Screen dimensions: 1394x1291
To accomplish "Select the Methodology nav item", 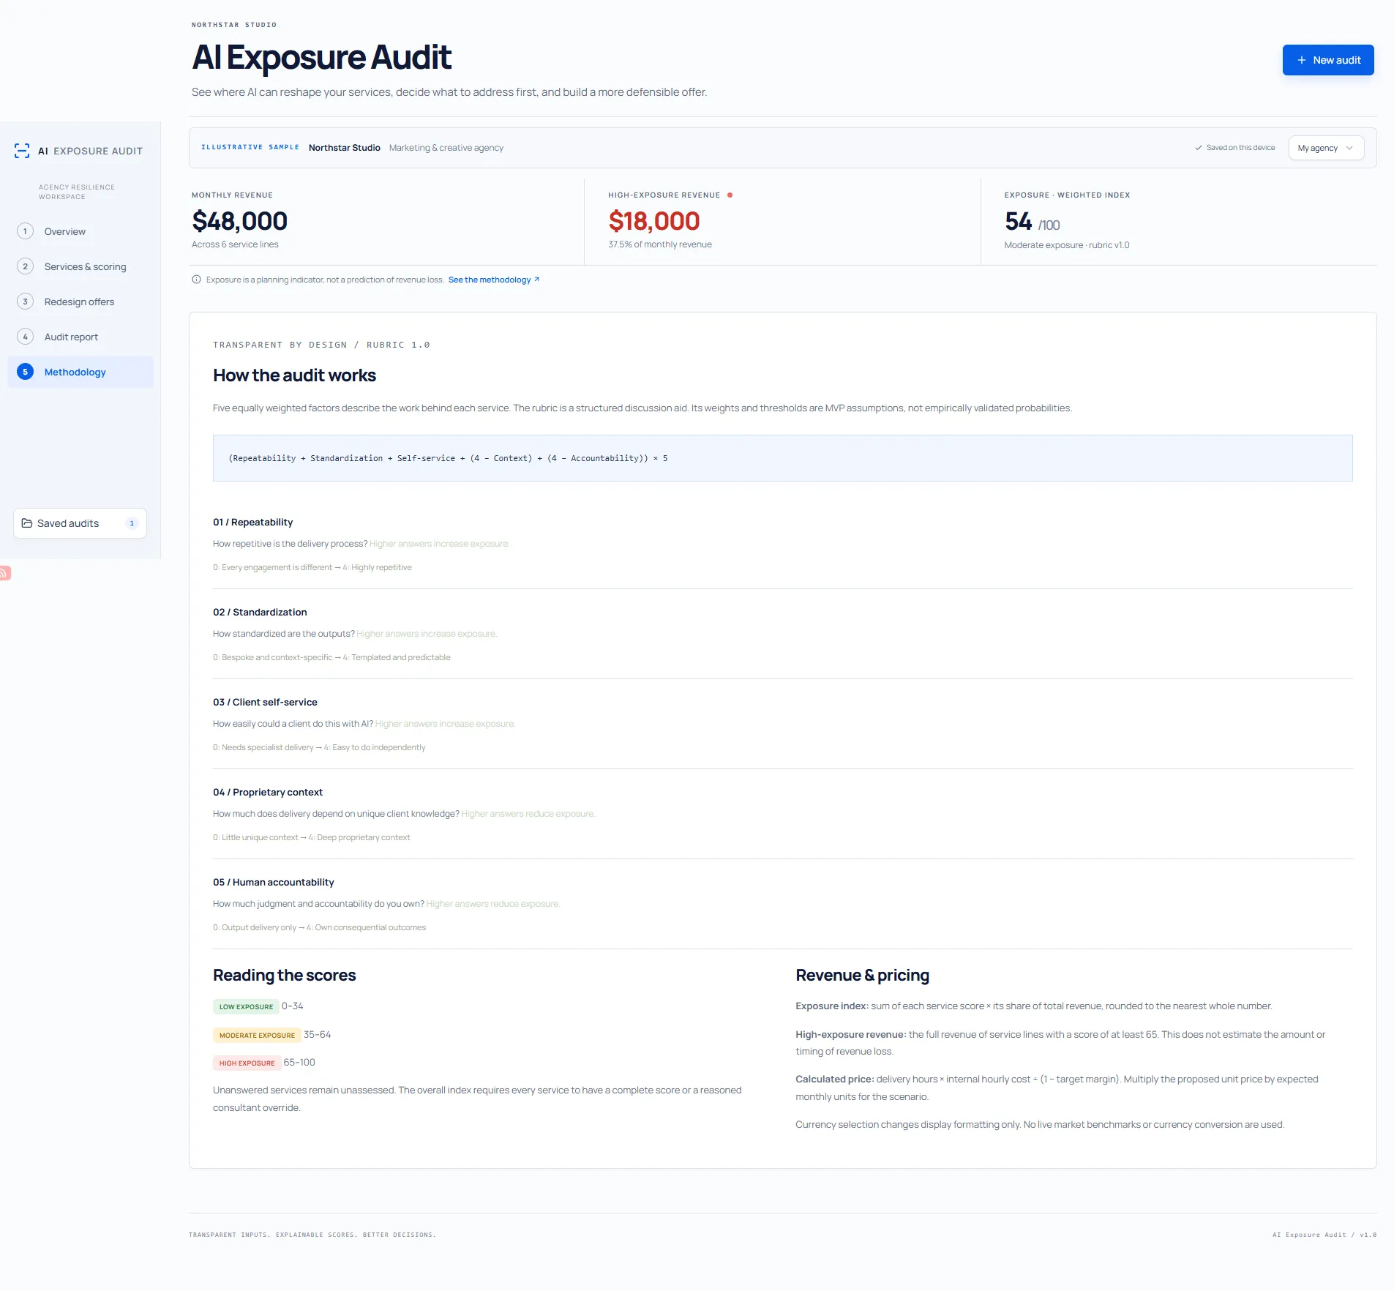I will tap(80, 372).
